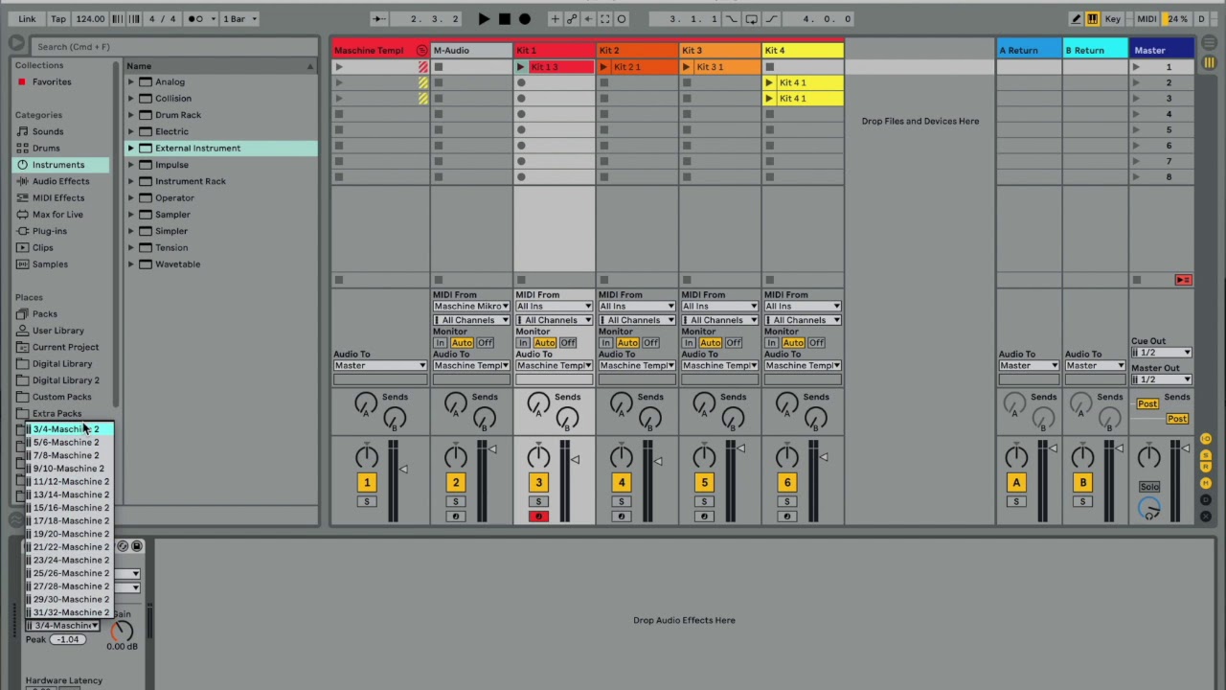Solo track 2 with S button

(456, 502)
